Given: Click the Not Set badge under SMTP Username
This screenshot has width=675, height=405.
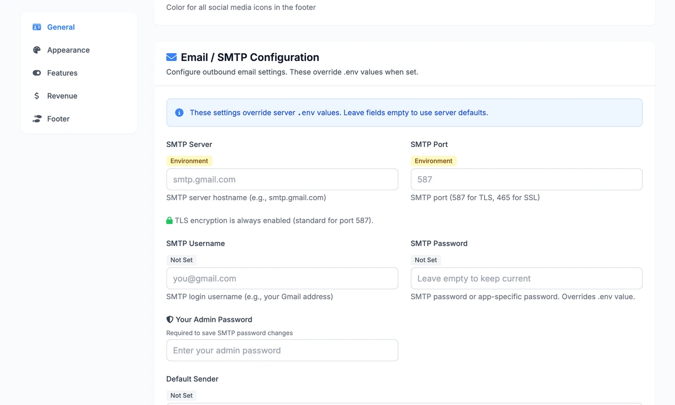Looking at the screenshot, I should (181, 260).
